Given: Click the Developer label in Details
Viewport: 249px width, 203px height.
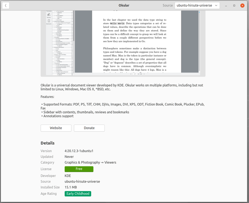Looking at the screenshot, I should (48, 176).
